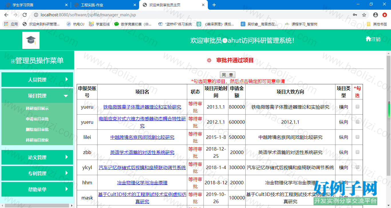Click the graduation cap logo

tap(31, 40)
